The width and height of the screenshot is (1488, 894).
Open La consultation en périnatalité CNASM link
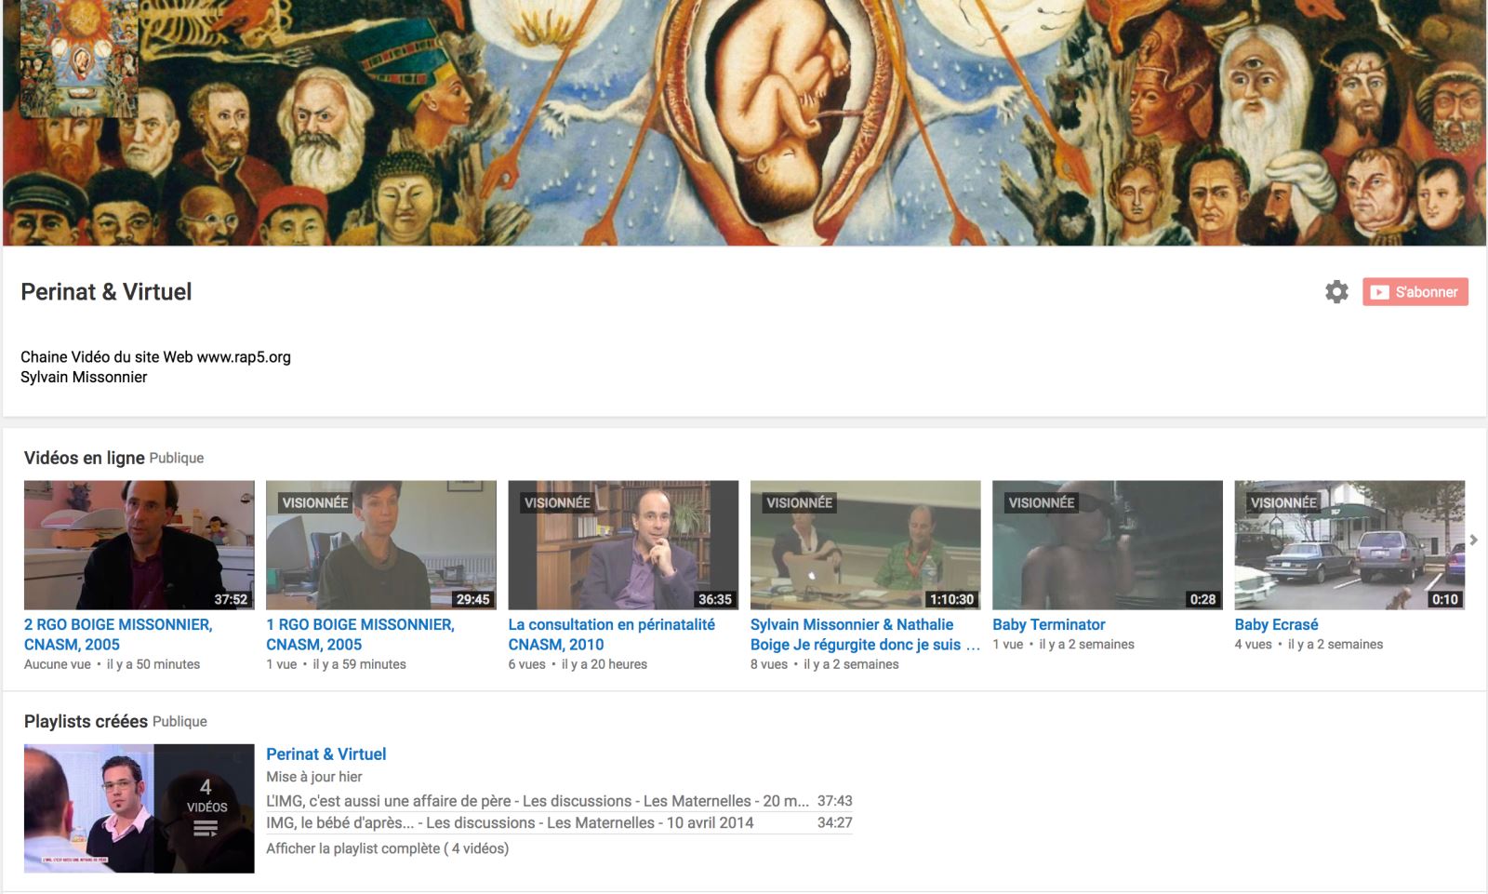(611, 634)
